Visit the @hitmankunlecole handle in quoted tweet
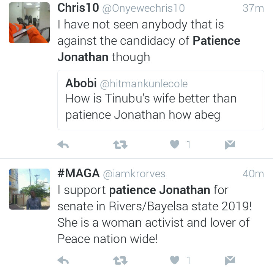Viewport: 273px width, 273px height. click(x=144, y=84)
